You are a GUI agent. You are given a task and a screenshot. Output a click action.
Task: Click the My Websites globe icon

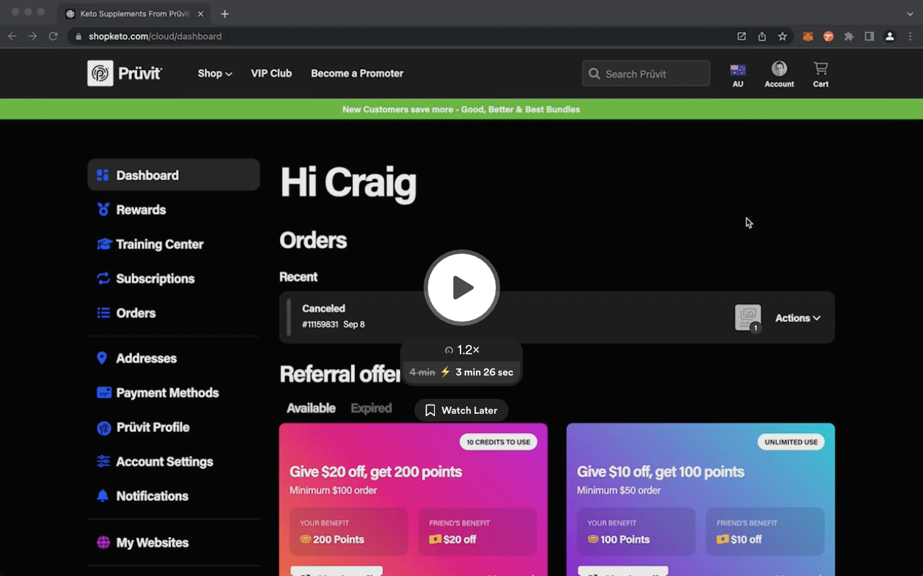(104, 543)
